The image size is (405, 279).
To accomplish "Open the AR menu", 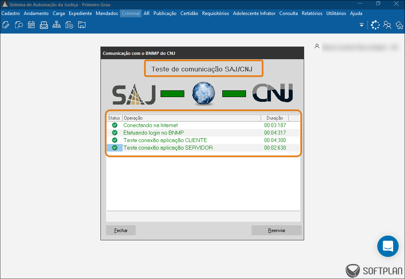I will point(147,13).
